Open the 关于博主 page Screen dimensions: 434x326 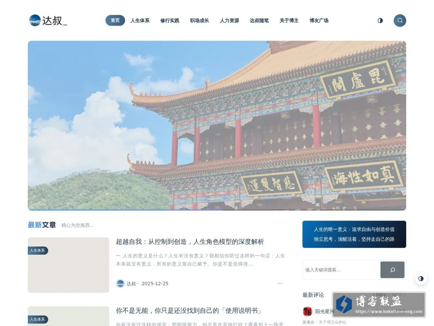point(289,21)
